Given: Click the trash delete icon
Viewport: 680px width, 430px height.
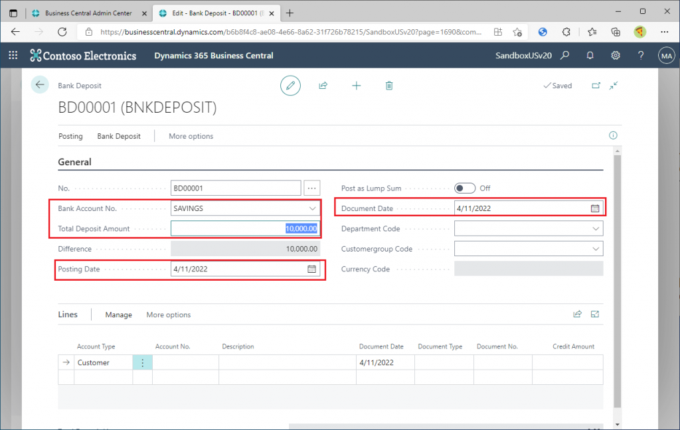Looking at the screenshot, I should click(x=390, y=86).
